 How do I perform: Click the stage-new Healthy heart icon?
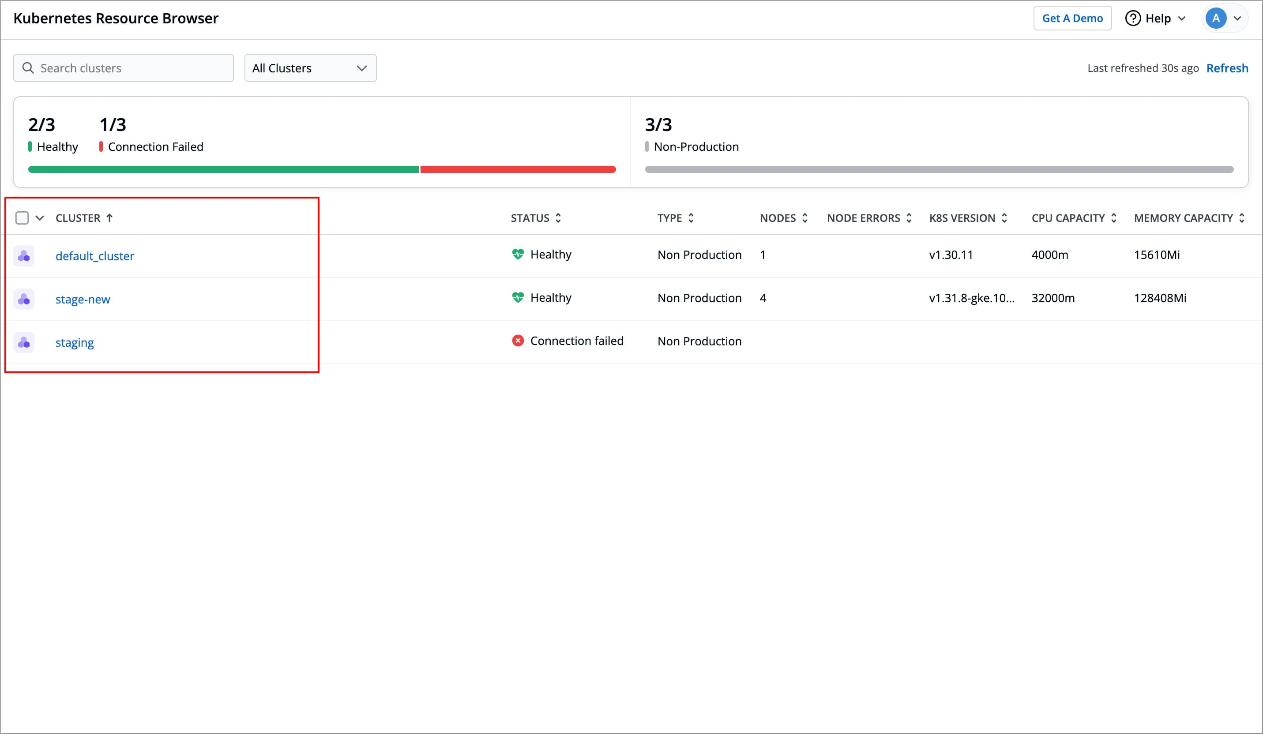(518, 298)
